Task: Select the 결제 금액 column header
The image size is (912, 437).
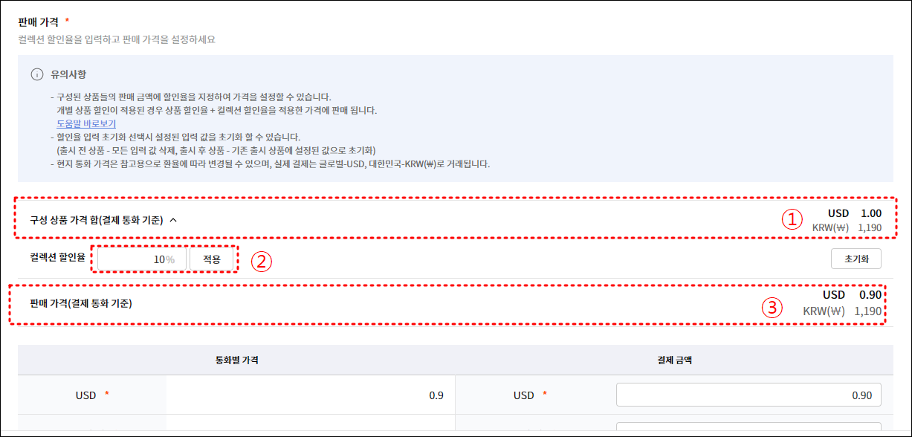Action: pyautogui.click(x=673, y=360)
